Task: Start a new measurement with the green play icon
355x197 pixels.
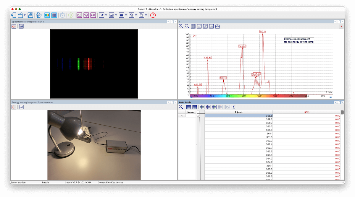Action: click(71, 15)
